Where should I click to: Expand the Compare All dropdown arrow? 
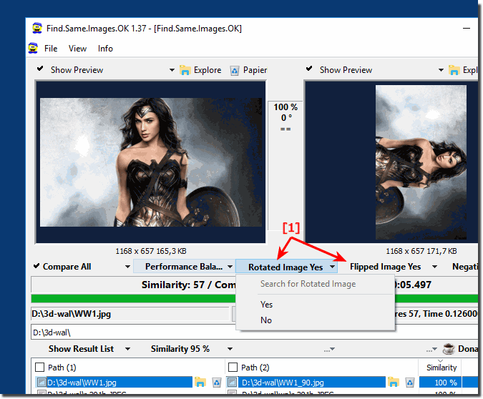[x=127, y=267]
